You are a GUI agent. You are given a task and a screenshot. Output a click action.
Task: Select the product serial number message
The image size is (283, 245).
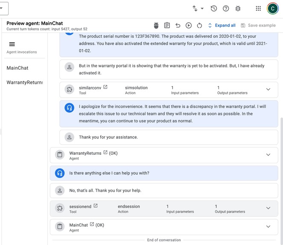coord(169,44)
